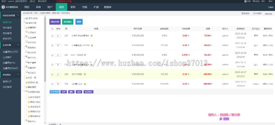This screenshot has height=125, width=275.
Task: Click the icon beside 审核内容 in the tree
Action: click(x=27, y=23)
